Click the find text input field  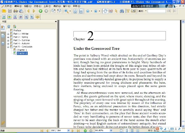[x=157, y=11]
